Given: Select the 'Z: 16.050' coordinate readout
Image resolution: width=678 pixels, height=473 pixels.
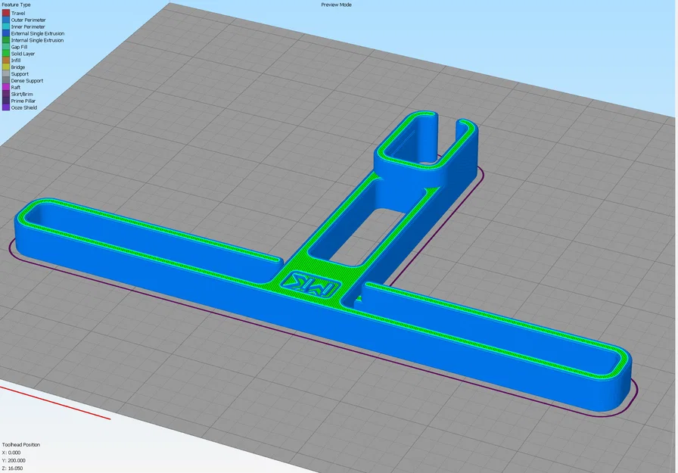Looking at the screenshot, I should click(x=12, y=468).
